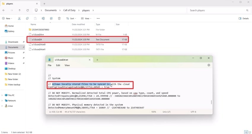Sort by Name column header

(x=33, y=24)
